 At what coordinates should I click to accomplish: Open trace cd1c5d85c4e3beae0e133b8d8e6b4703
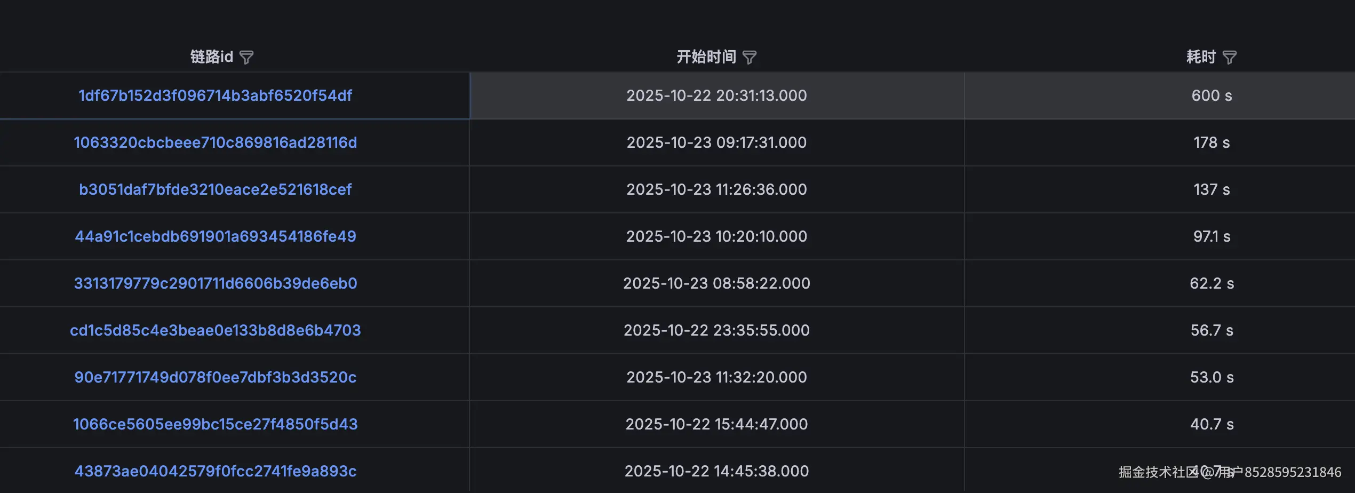(215, 330)
